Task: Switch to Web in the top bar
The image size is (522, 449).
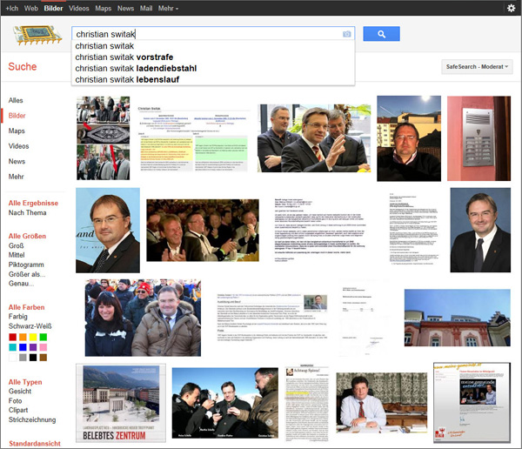Action: tap(31, 9)
